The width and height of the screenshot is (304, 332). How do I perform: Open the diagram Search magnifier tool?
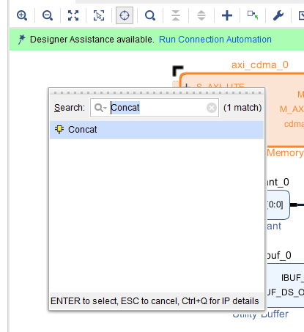[150, 15]
